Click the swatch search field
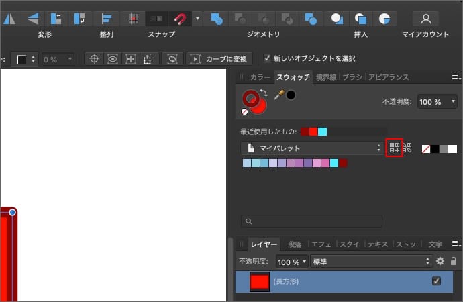This screenshot has width=463, height=302. coord(312,221)
